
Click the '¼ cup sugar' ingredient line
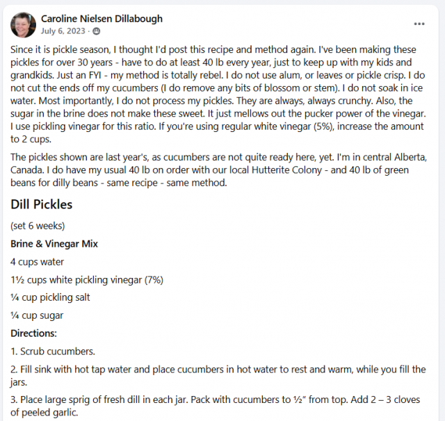click(37, 315)
